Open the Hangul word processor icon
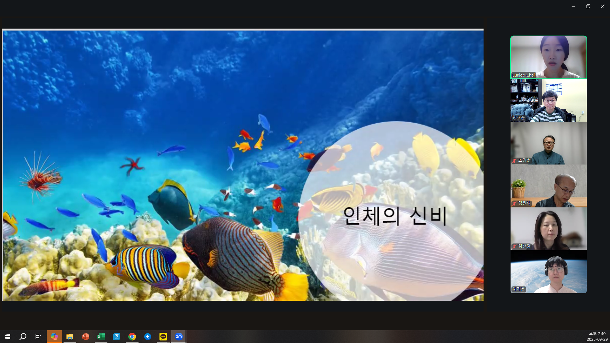610x343 pixels. tap(117, 337)
